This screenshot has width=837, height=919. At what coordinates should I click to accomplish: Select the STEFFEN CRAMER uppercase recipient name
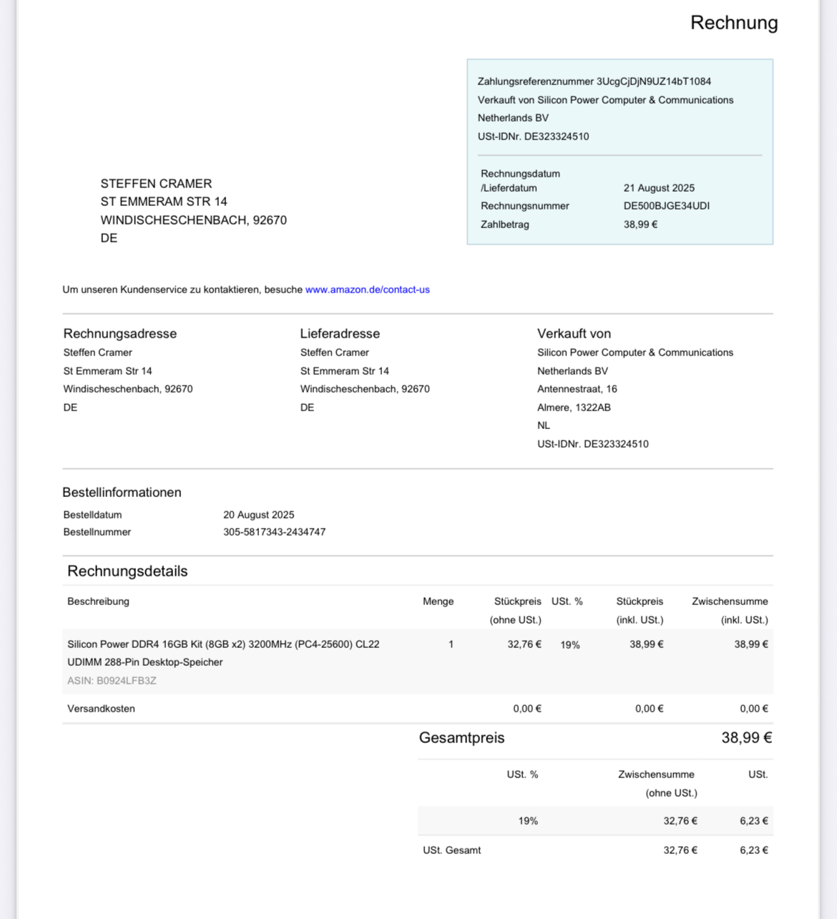[156, 184]
